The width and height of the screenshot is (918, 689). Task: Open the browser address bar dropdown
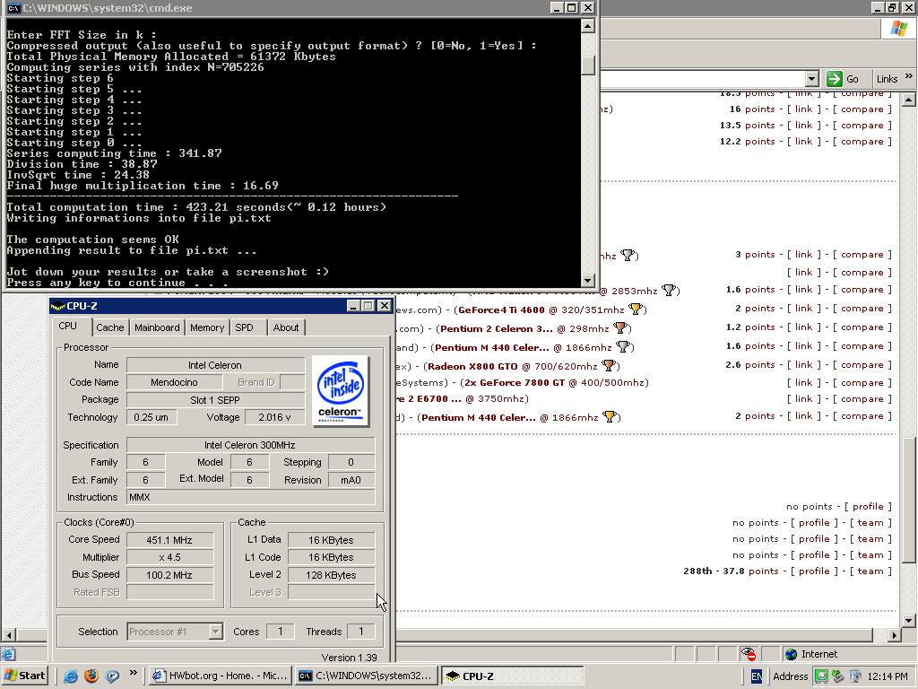point(811,79)
